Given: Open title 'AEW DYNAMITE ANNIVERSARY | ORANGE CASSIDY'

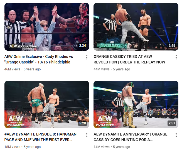Looking at the screenshot, I should [131, 137].
